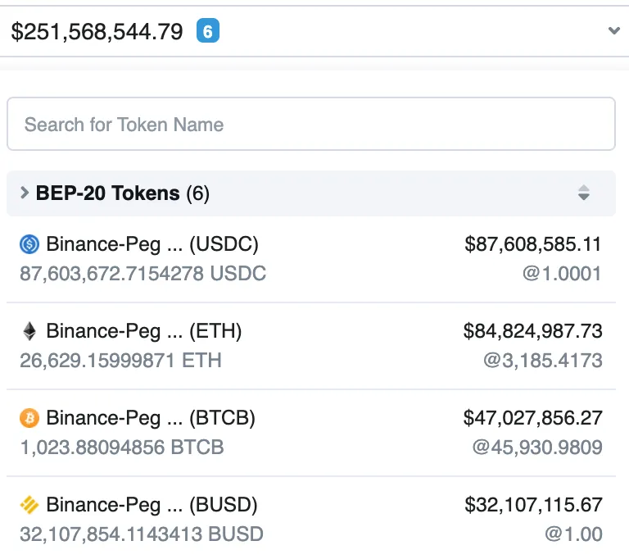The height and width of the screenshot is (559, 629).
Task: Click the 32,107,854.1143413 BUSD balance
Action: 142,534
